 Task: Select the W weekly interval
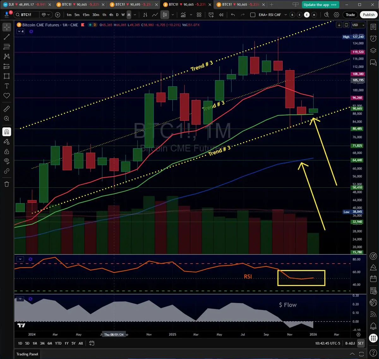123,15
